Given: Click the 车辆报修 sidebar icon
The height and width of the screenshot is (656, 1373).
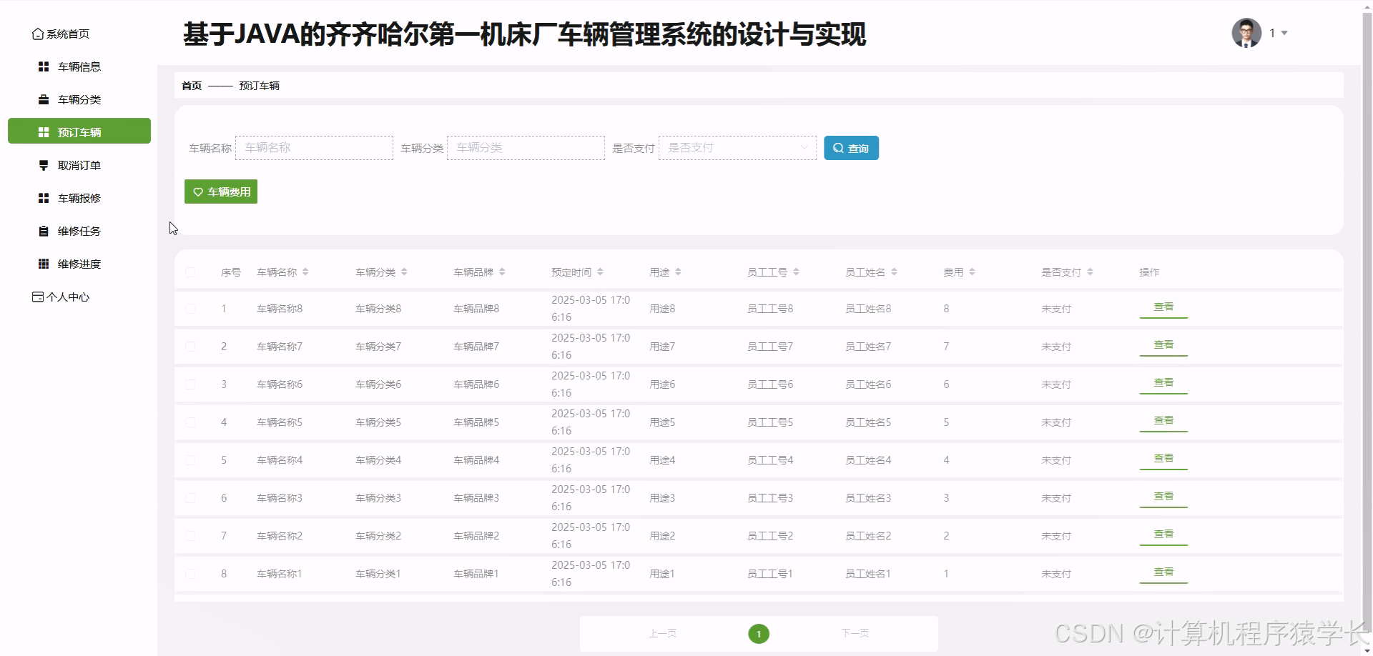Looking at the screenshot, I should tap(44, 199).
